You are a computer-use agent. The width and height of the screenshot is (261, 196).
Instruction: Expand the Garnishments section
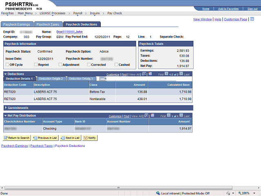6,108
